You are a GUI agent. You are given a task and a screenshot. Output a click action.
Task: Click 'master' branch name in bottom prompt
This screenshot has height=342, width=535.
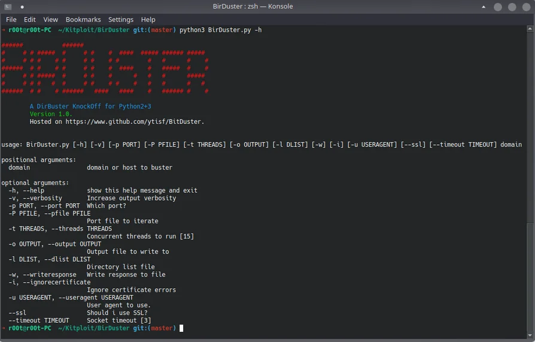162,328
